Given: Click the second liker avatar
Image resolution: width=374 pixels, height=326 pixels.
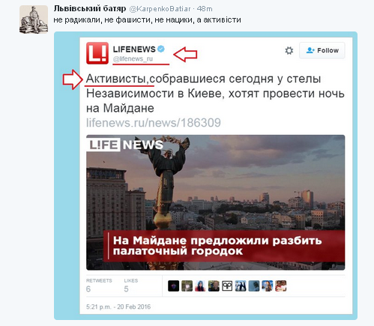Looking at the screenshot, I should coord(187,286).
